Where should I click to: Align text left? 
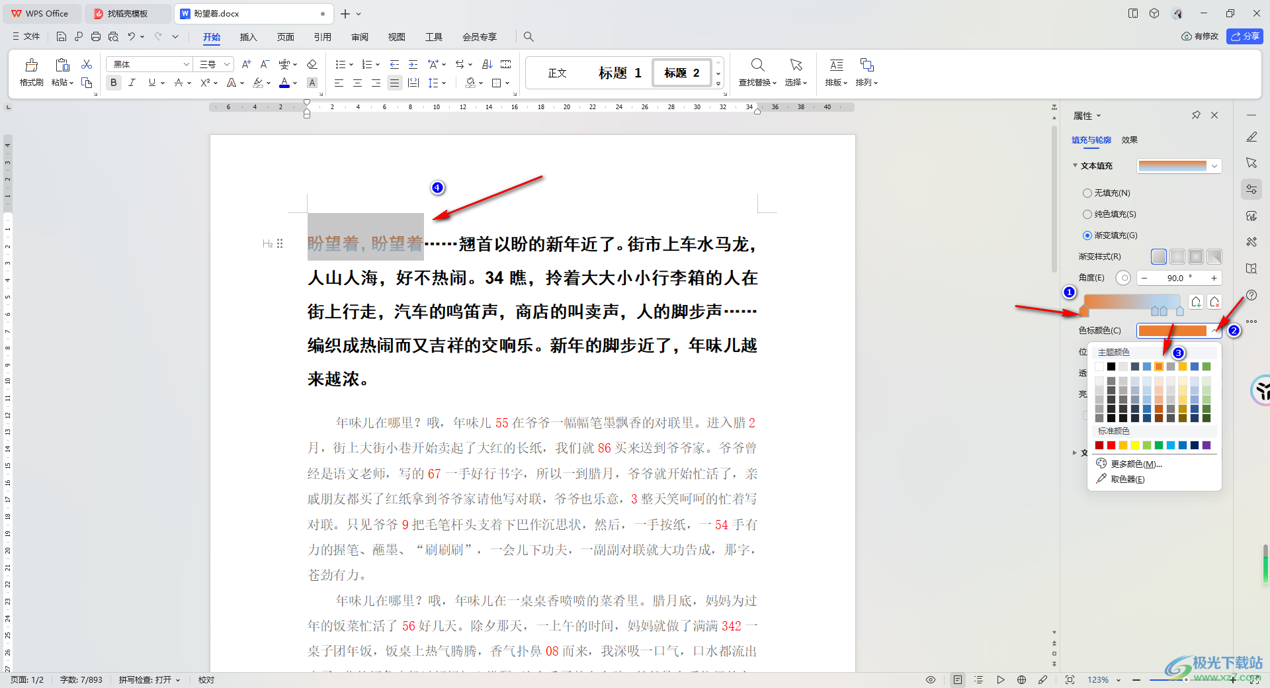pyautogui.click(x=339, y=83)
